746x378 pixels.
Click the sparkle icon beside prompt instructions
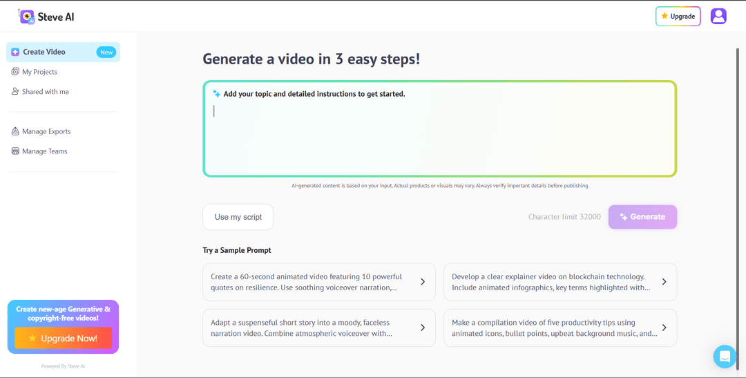tap(216, 94)
